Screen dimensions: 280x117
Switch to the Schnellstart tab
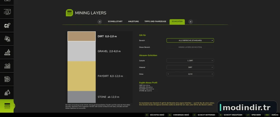(115, 21)
